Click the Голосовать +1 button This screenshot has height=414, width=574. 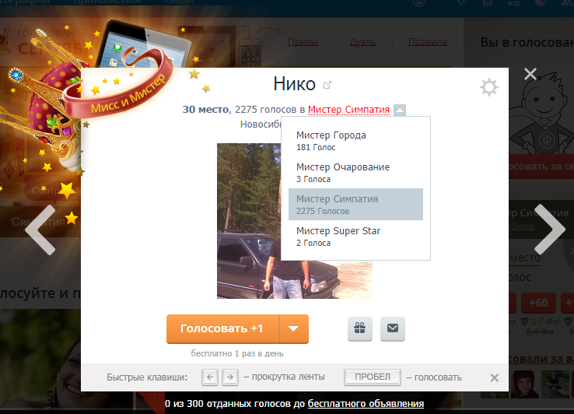point(222,328)
